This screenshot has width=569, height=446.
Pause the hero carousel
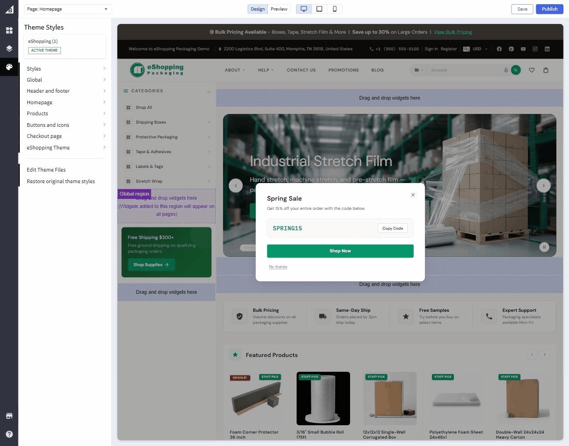(544, 247)
